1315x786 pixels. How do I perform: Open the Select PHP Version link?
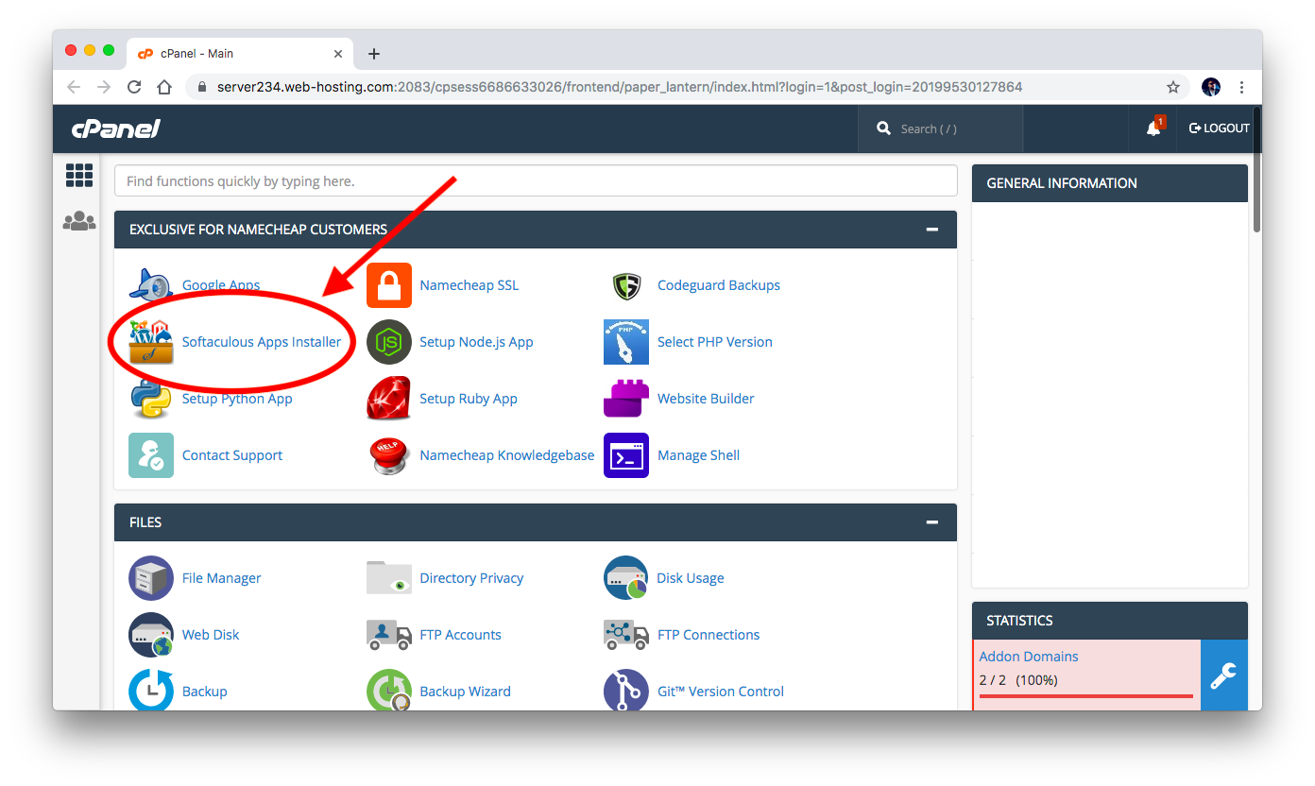pyautogui.click(x=715, y=342)
